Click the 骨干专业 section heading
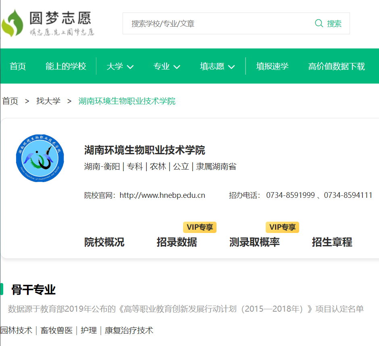 (x=33, y=289)
